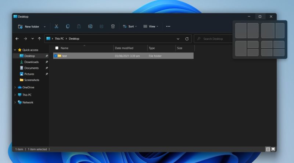Click the Delete trash can icon
This screenshot has height=163, width=294.
pos(113,26)
